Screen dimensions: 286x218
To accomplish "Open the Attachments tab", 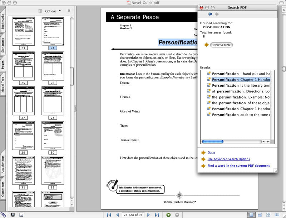I will click(x=3, y=164).
